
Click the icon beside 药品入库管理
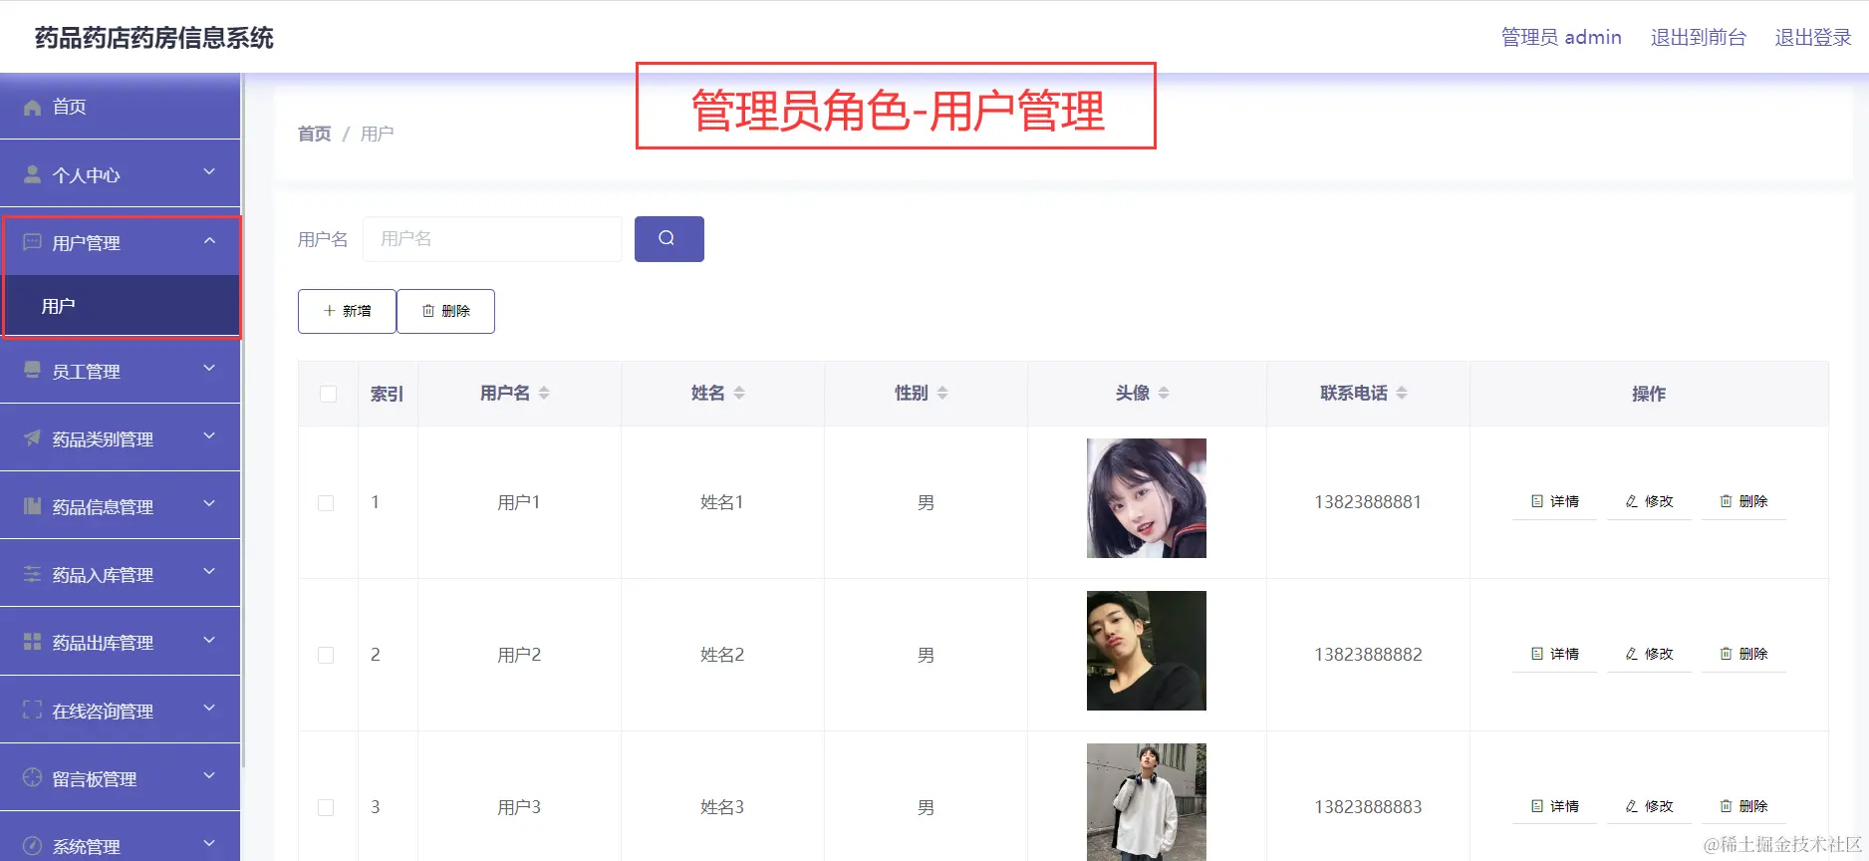(32, 574)
